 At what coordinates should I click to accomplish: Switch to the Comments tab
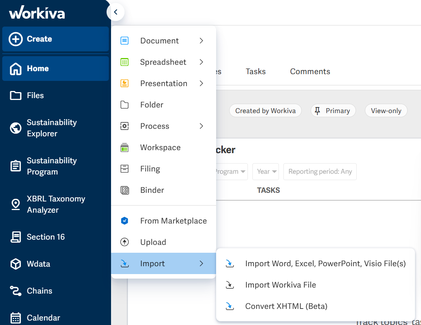click(310, 72)
